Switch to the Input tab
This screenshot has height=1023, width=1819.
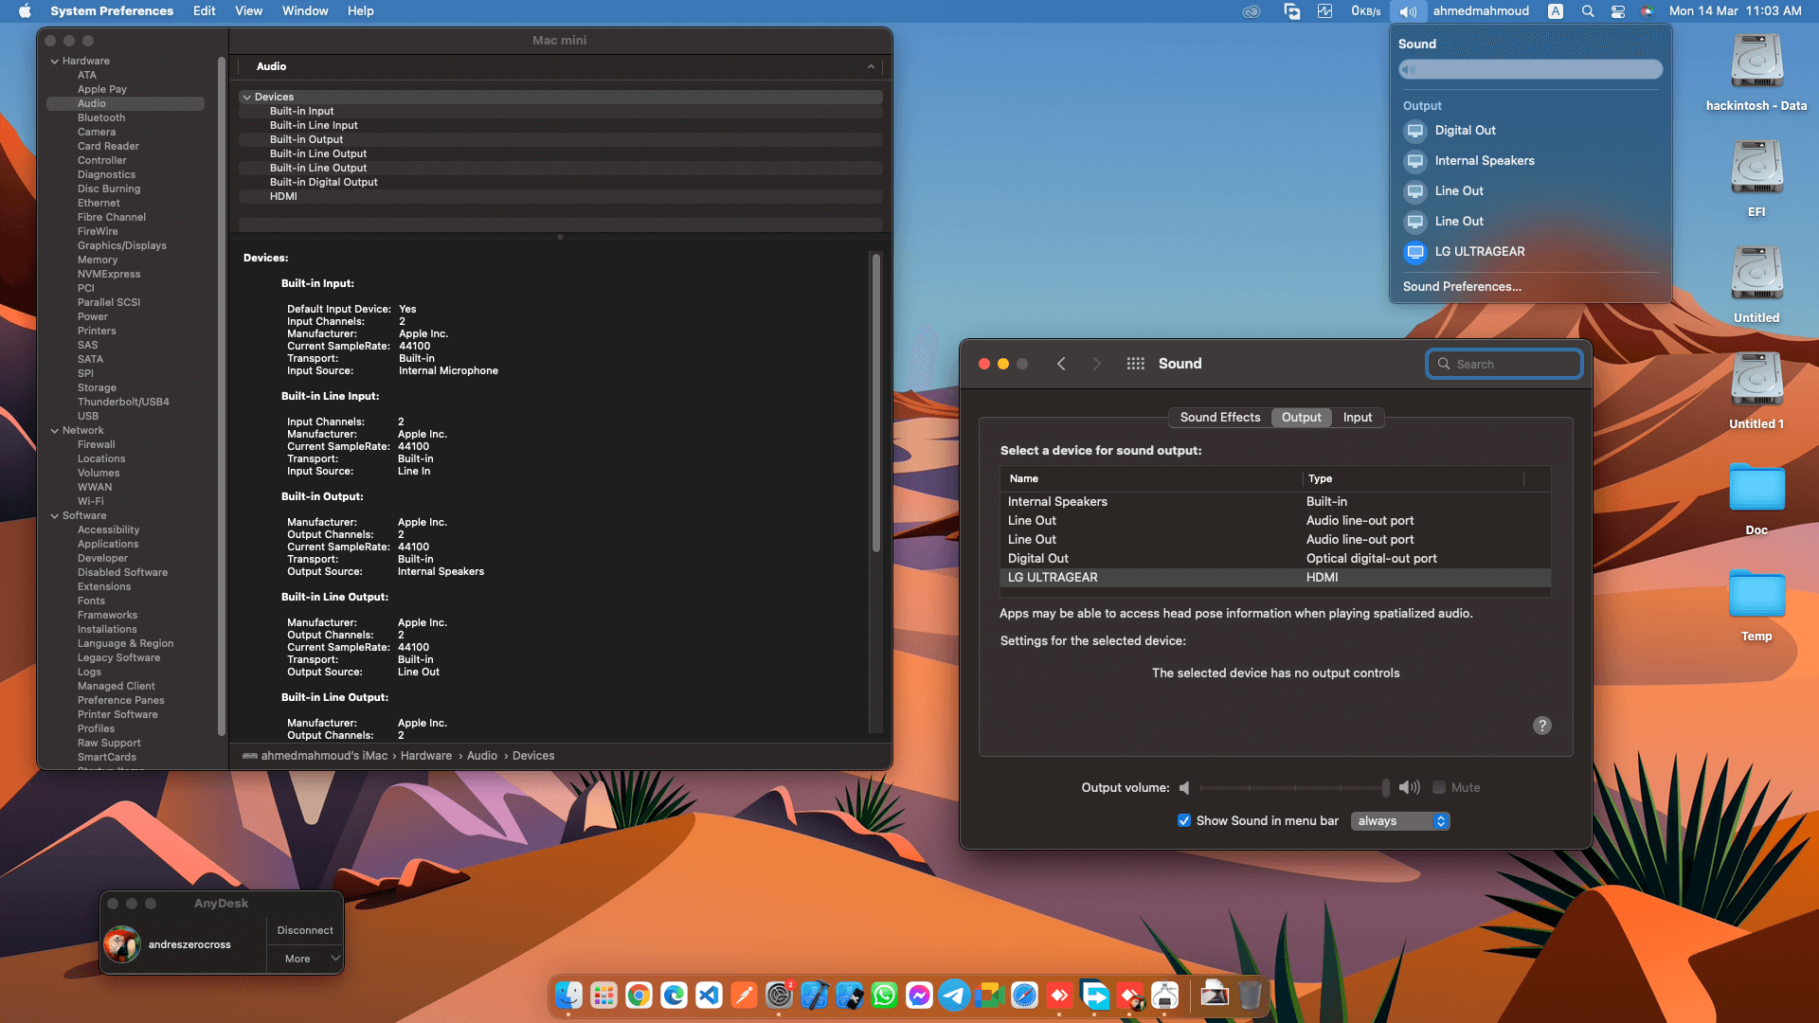point(1357,418)
